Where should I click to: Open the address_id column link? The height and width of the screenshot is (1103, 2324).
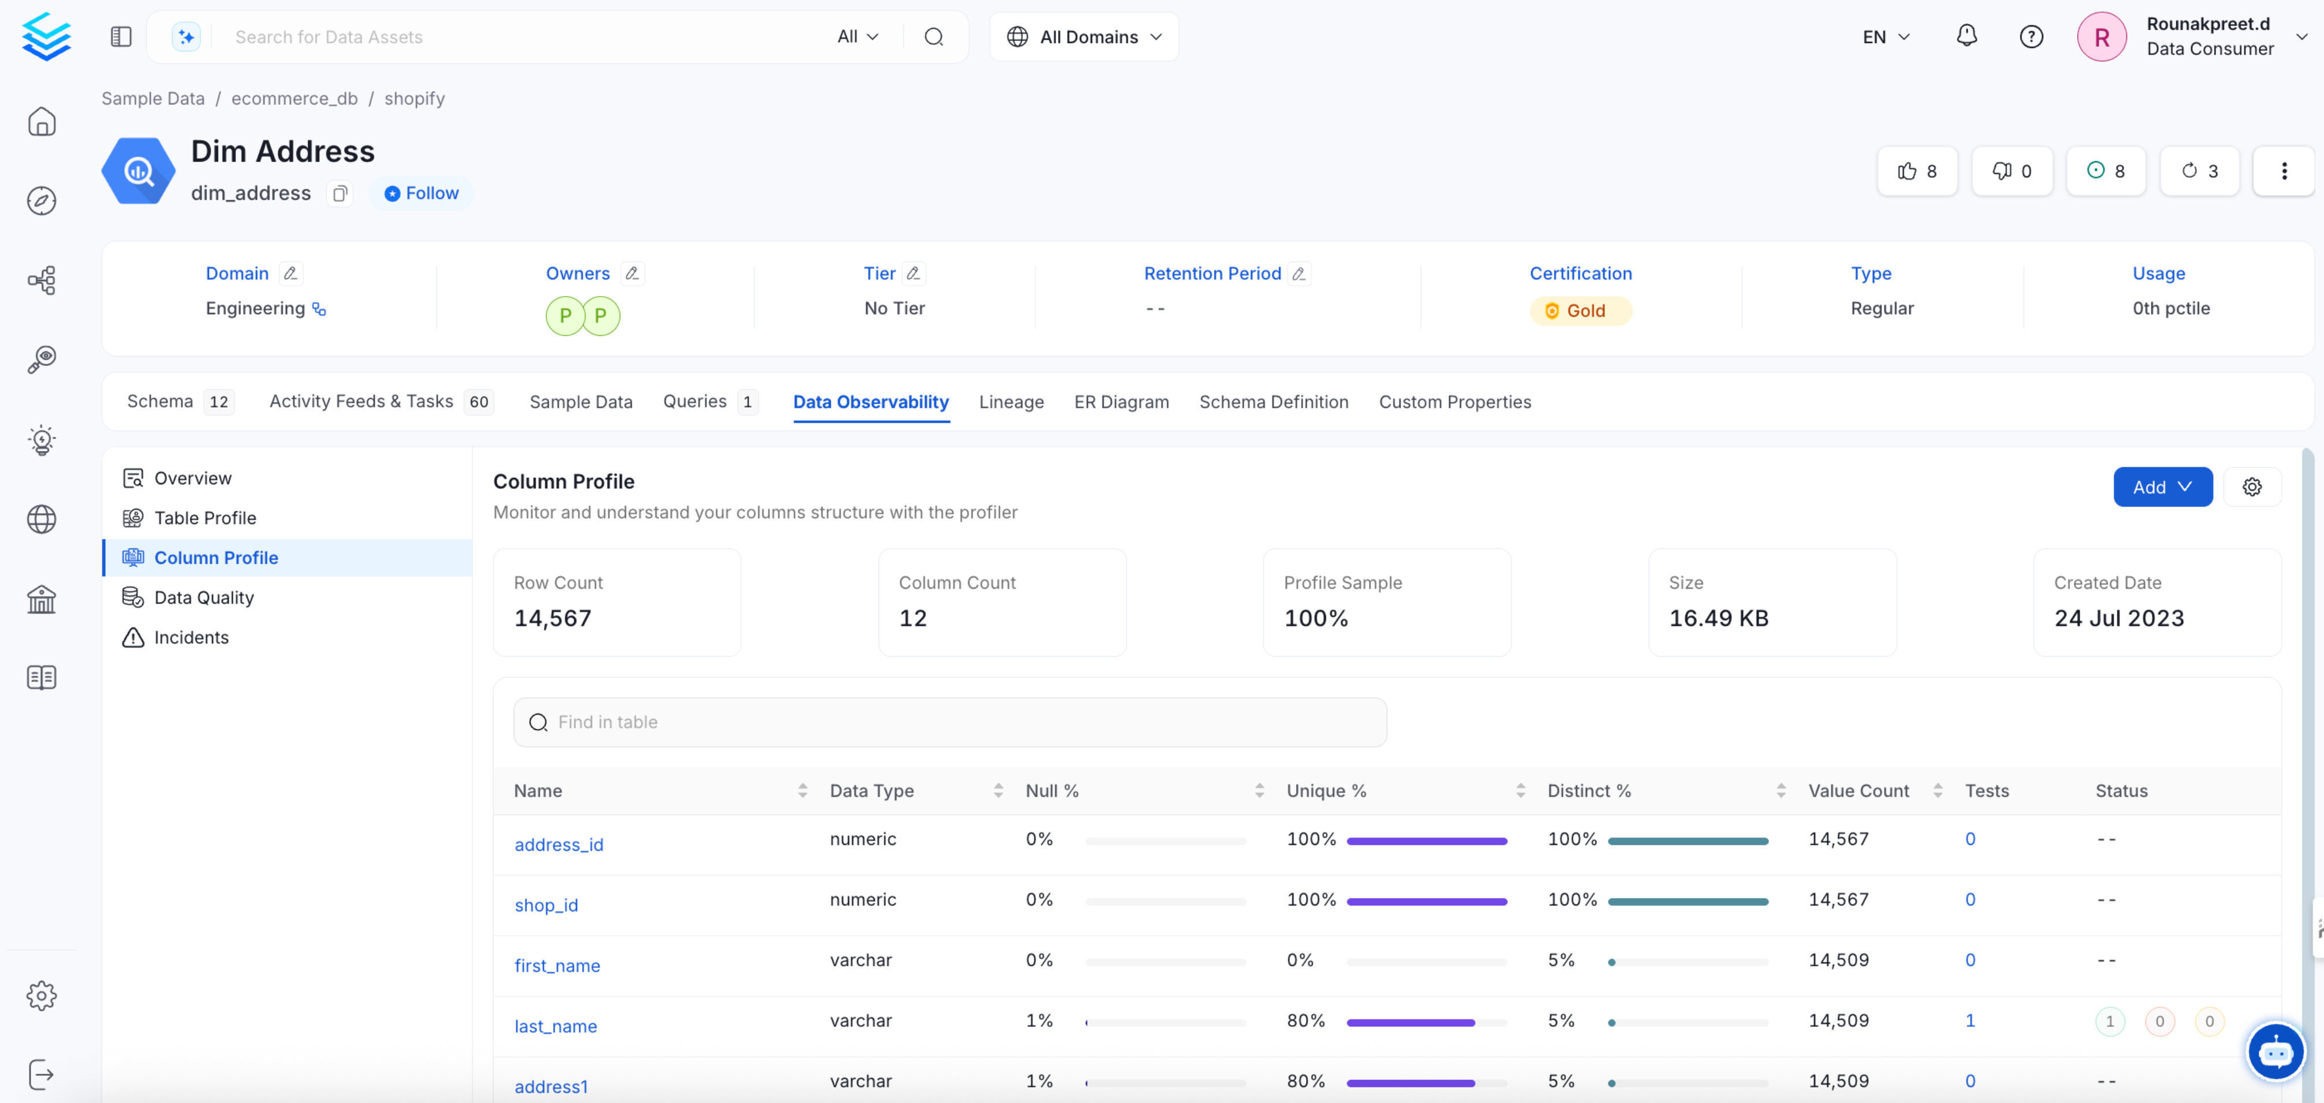click(x=558, y=844)
